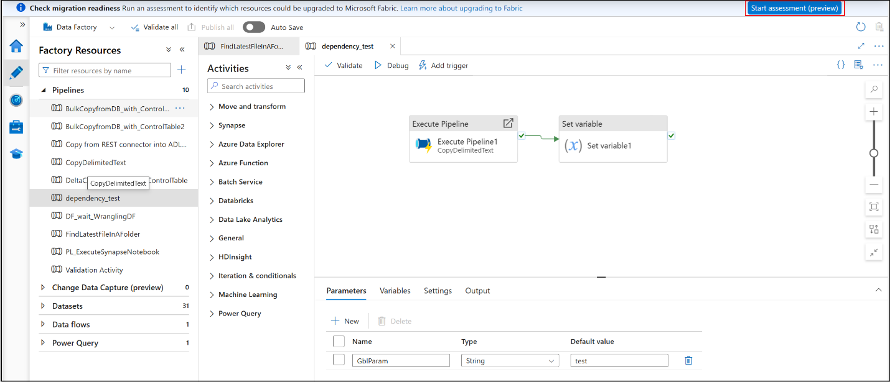The width and height of the screenshot is (890, 382).
Task: Toggle the Auto Save switch
Action: [x=253, y=27]
